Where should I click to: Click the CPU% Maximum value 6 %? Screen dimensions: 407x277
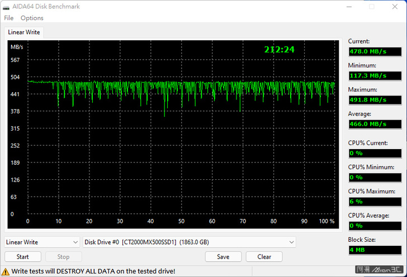tap(375, 202)
